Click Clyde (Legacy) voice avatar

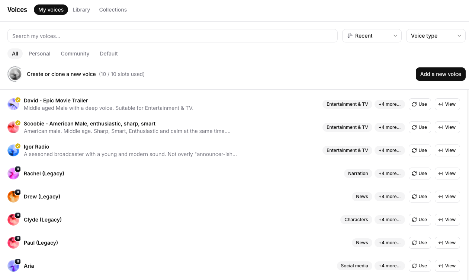pos(13,220)
